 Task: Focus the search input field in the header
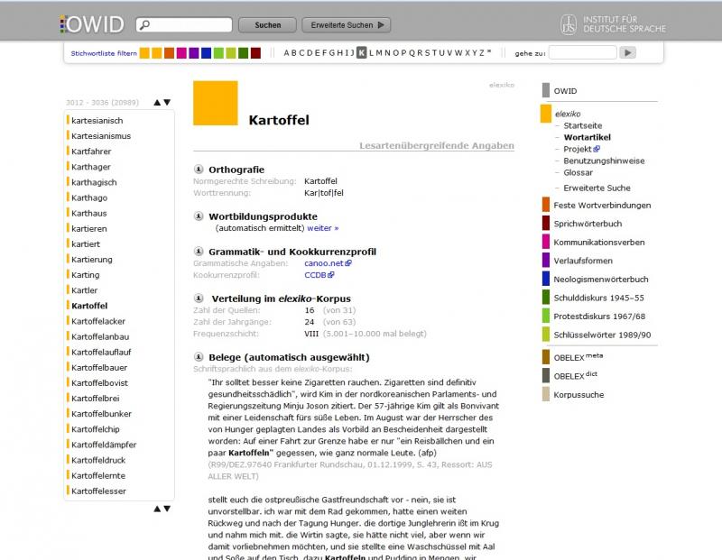pos(184,25)
